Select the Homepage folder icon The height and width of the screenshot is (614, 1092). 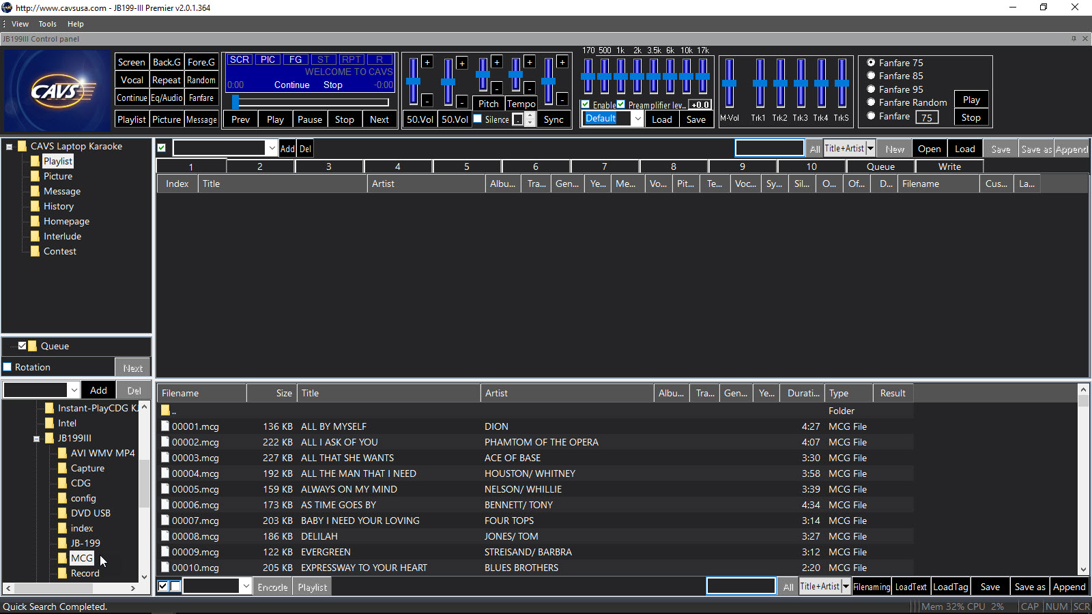tap(35, 221)
